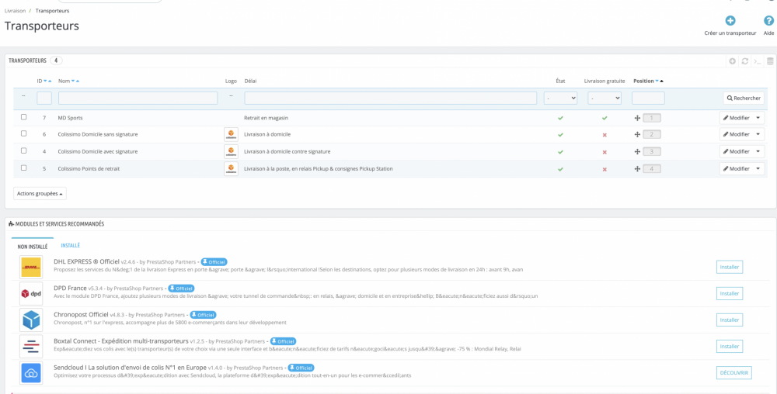The width and height of the screenshot is (777, 394).
Task: Sort Position column ascending arrow
Action: pos(661,81)
